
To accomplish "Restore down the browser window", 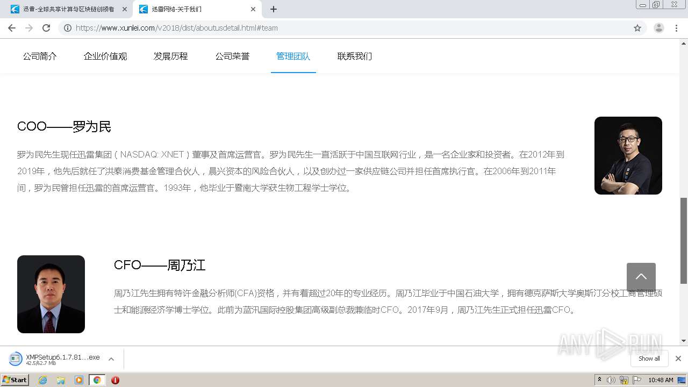I will tap(656, 4).
